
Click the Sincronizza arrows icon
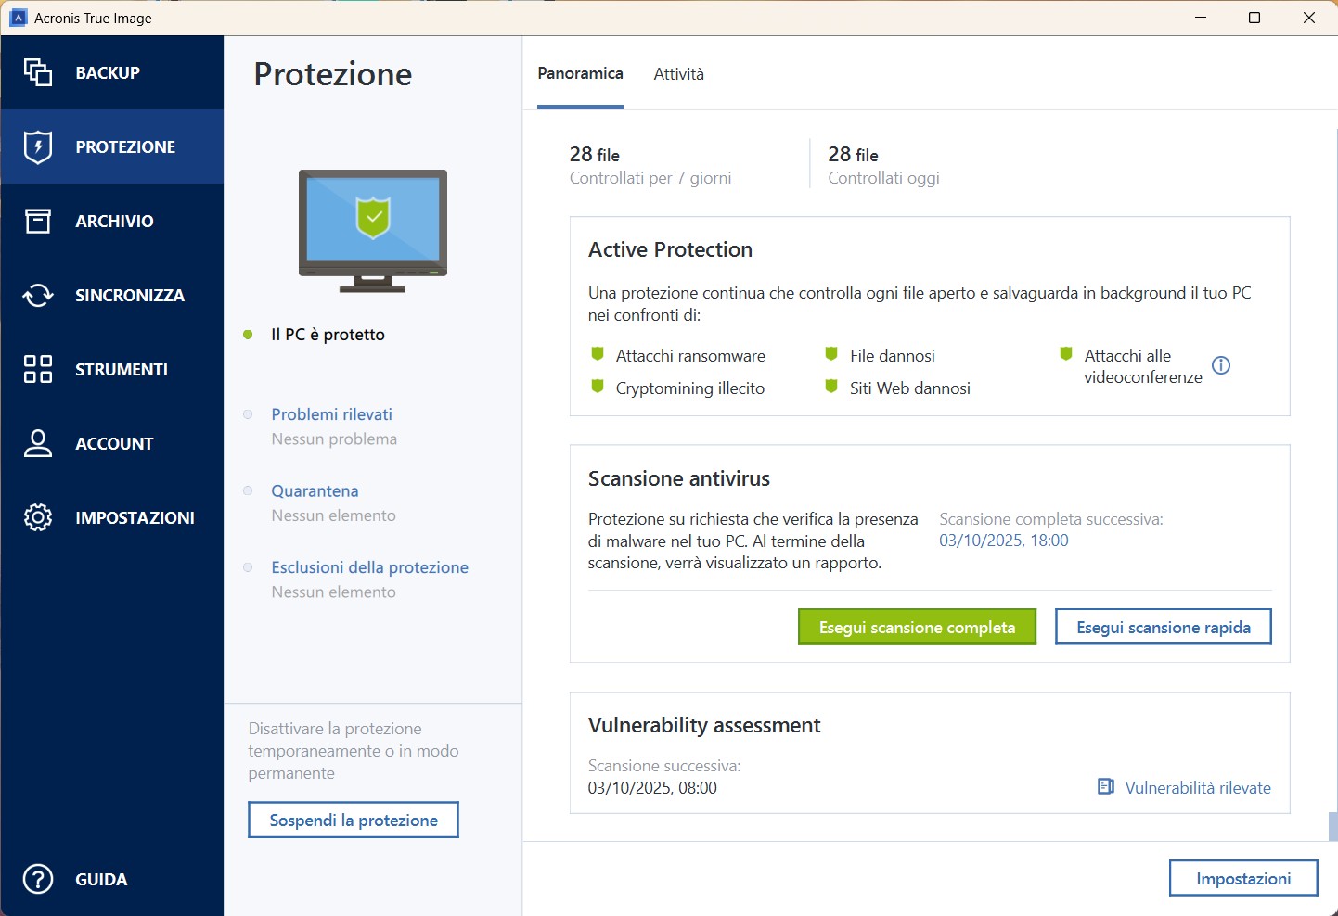(38, 295)
